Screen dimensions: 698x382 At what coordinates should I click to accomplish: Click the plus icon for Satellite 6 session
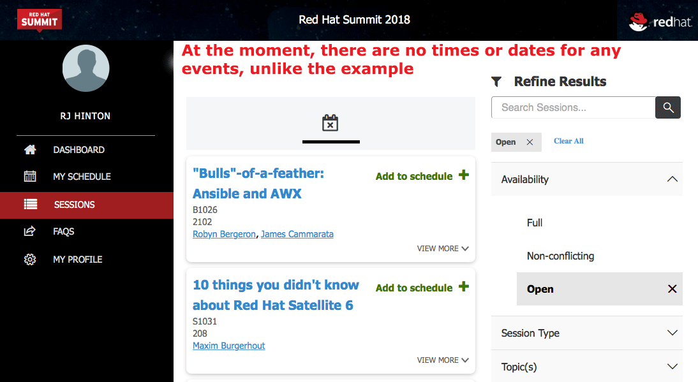(464, 287)
